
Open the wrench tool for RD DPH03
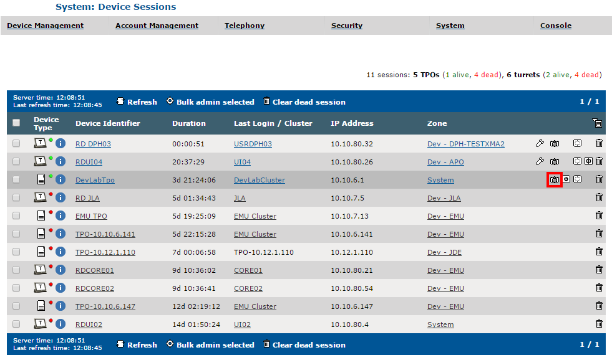tap(540, 143)
